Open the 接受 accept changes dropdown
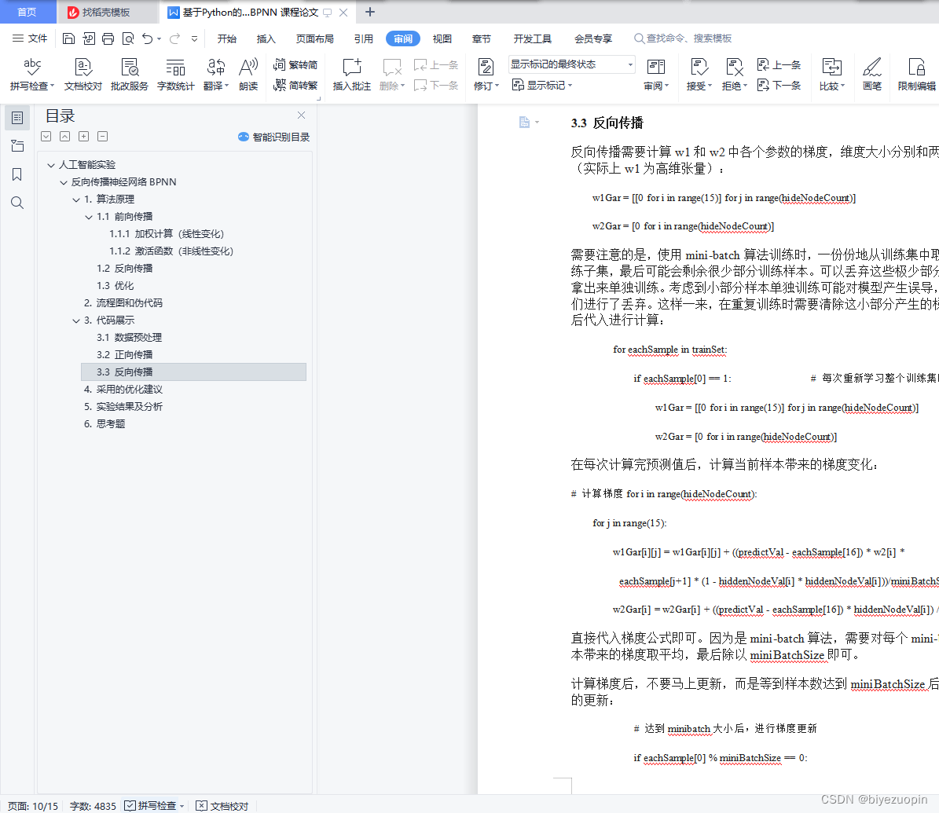Screen dimensions: 939x813 [x=698, y=75]
